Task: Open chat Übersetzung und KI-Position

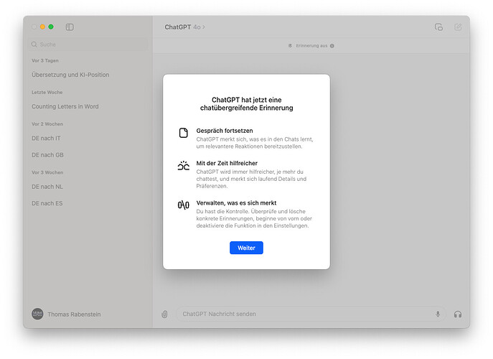Action: click(x=70, y=75)
